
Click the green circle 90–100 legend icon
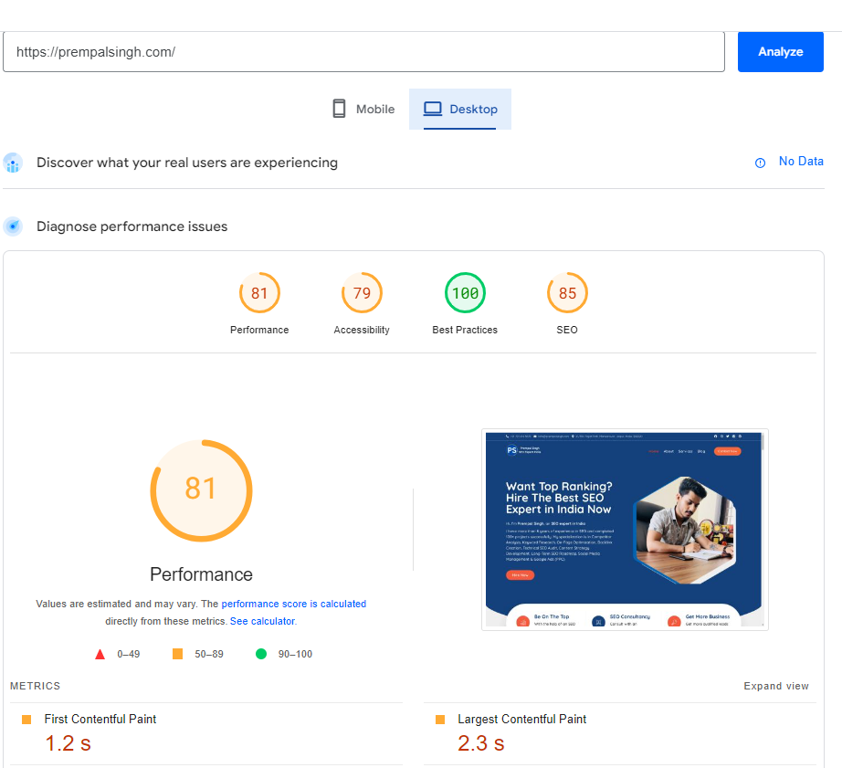tap(261, 654)
